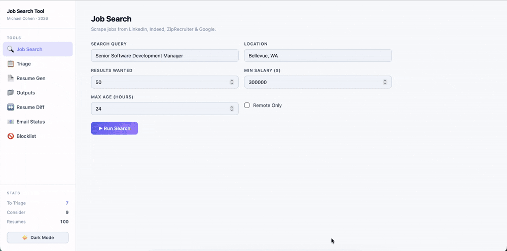Image resolution: width=507 pixels, height=251 pixels.
Task: Click the Job Search page heading
Action: coord(111,19)
